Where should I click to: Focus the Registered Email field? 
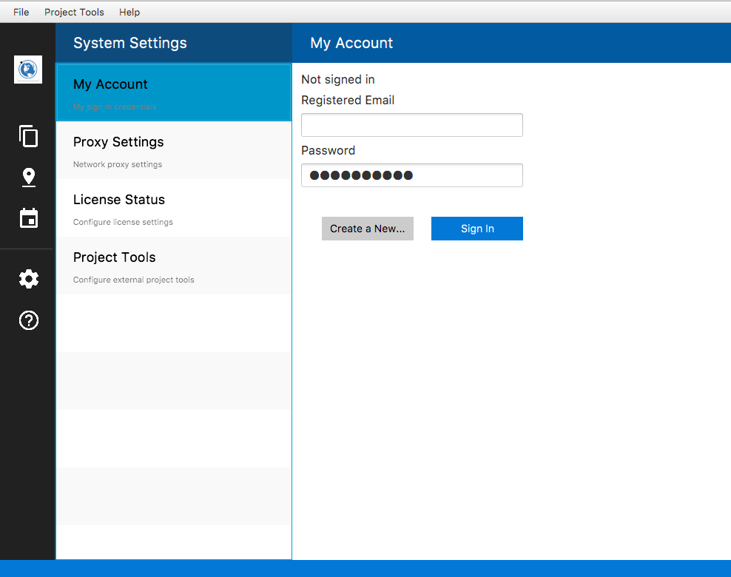(x=412, y=125)
